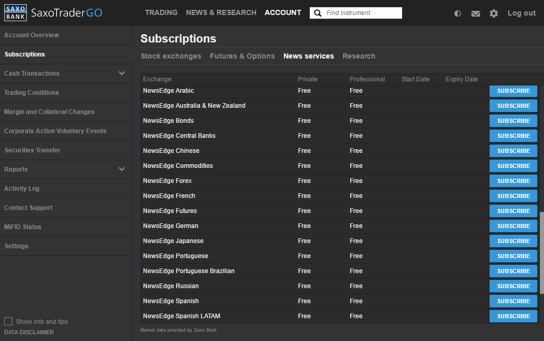
Task: Open the settings gear icon
Action: (x=494, y=13)
